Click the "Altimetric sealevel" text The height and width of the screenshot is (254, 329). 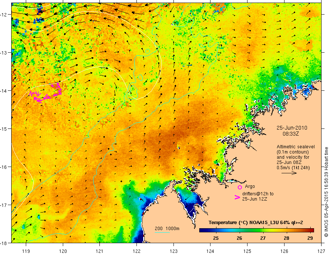[296, 147]
